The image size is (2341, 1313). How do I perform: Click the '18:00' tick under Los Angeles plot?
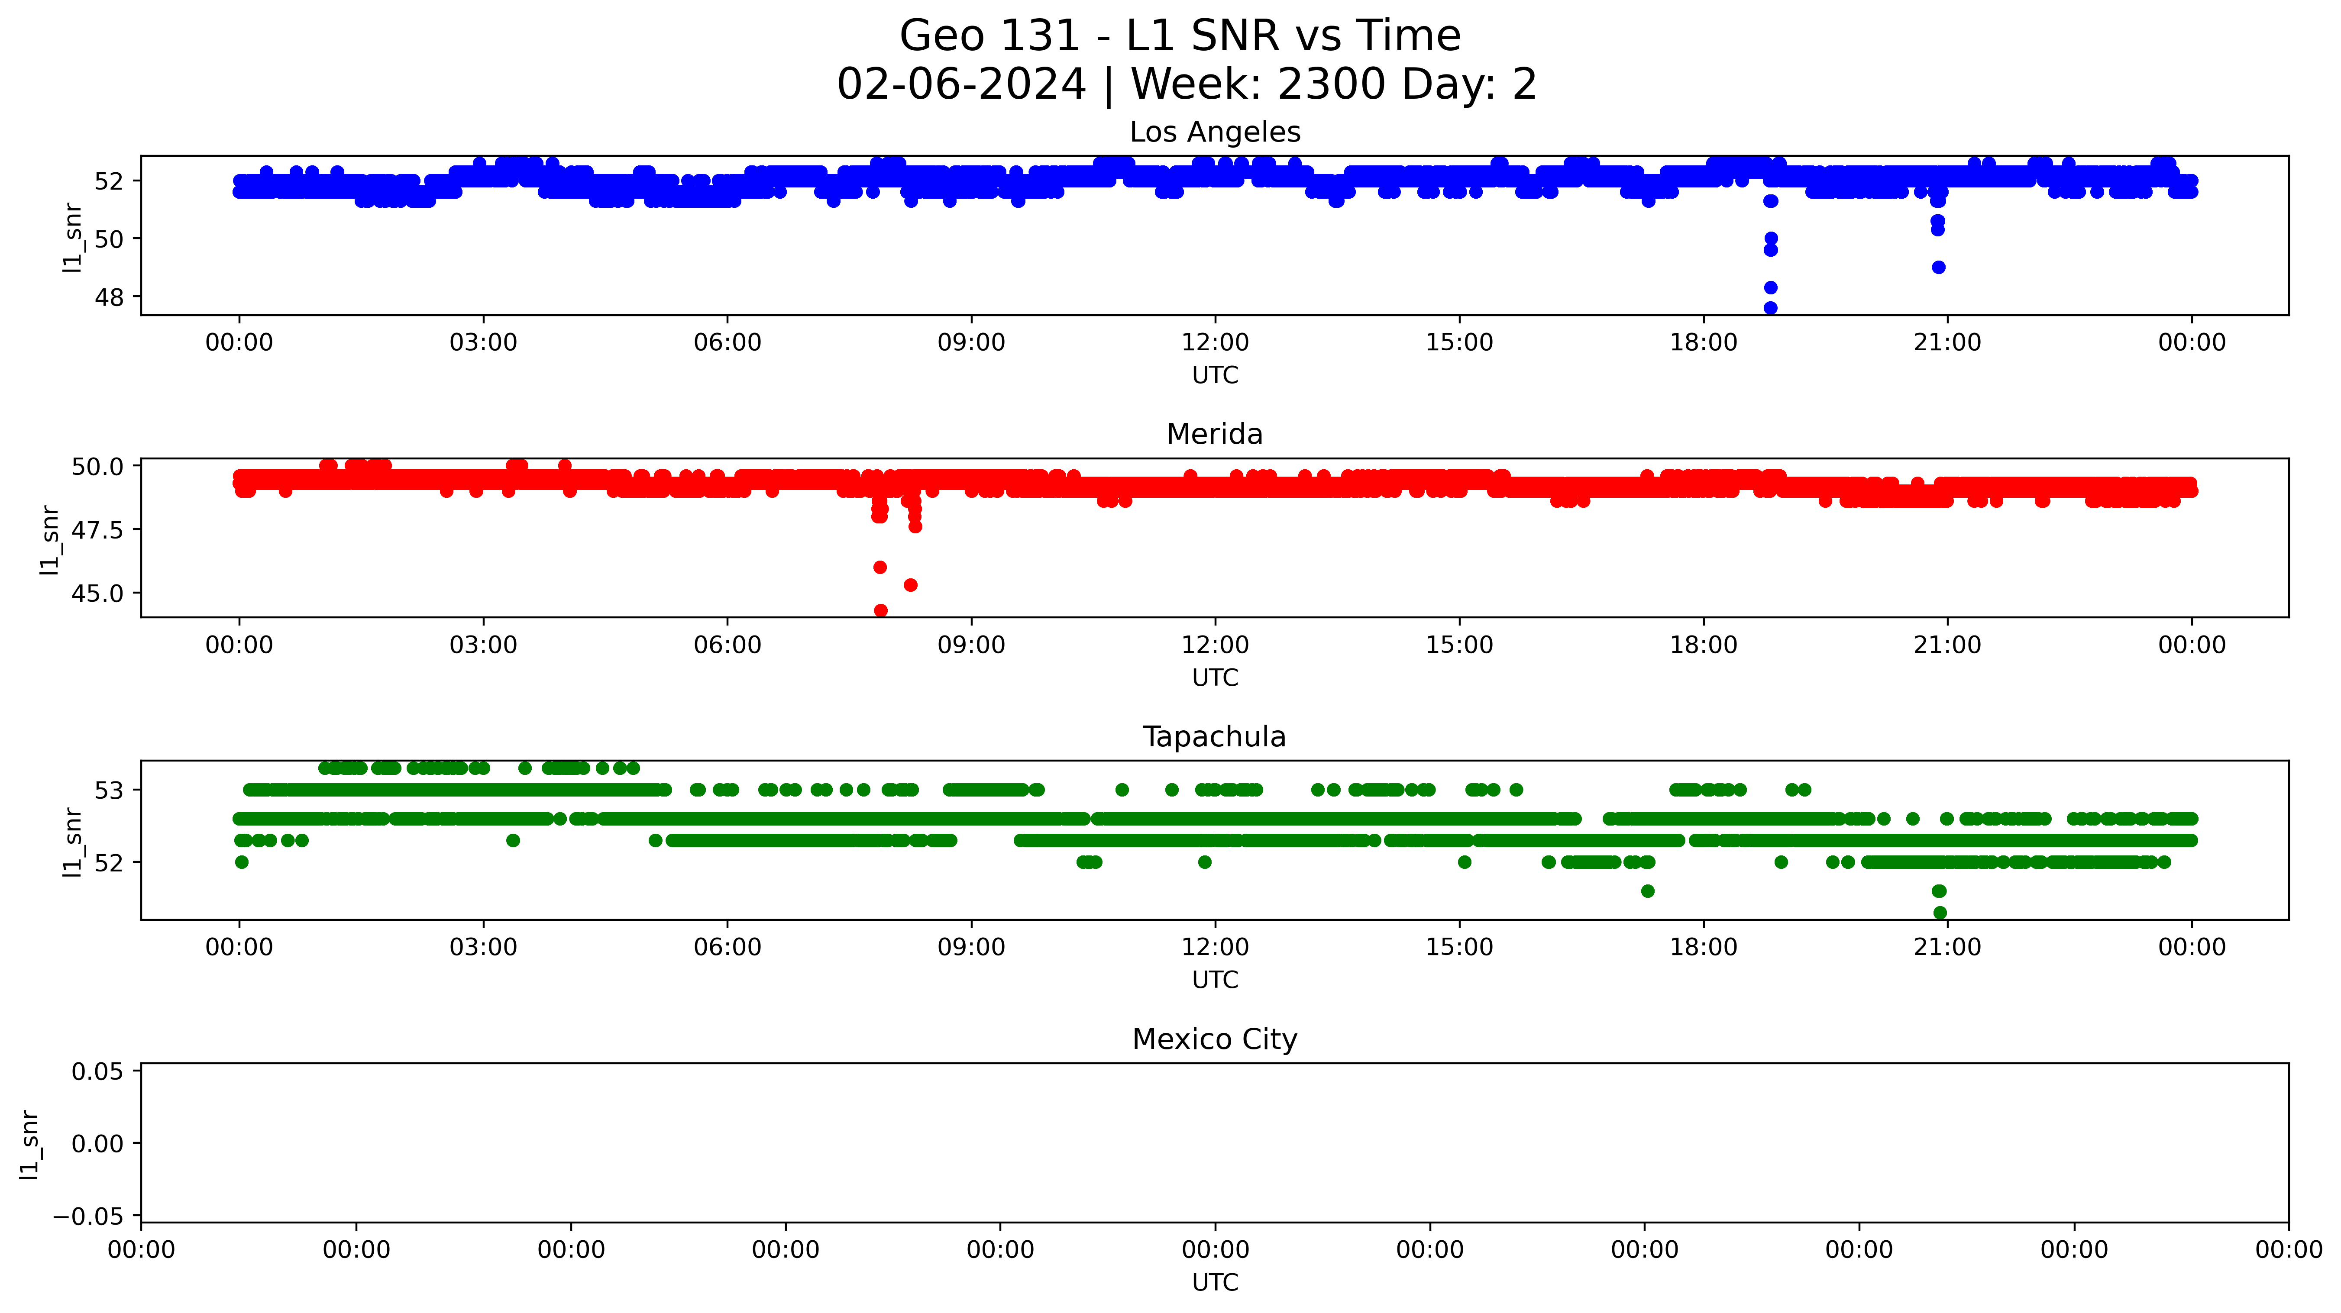(1703, 342)
